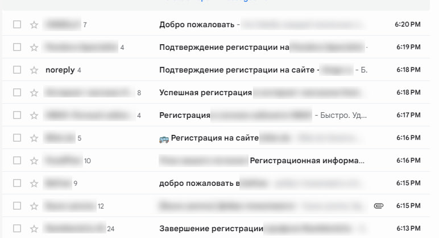Open the 'Подтверждение регистрации на сайте' email
This screenshot has width=439, height=238.
tap(237, 70)
